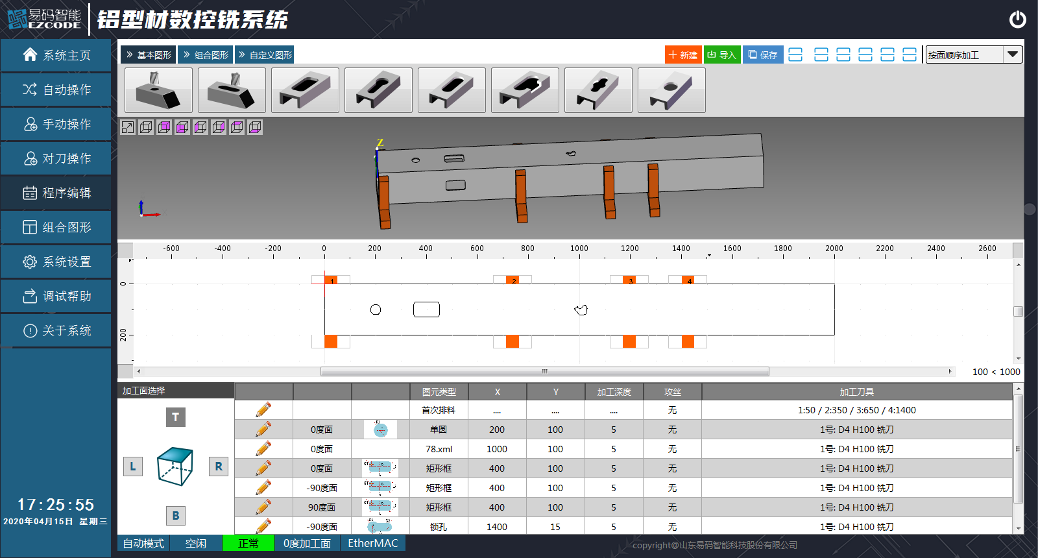Toggle the L face selection button
Screen dimensions: 1038x558
133,466
